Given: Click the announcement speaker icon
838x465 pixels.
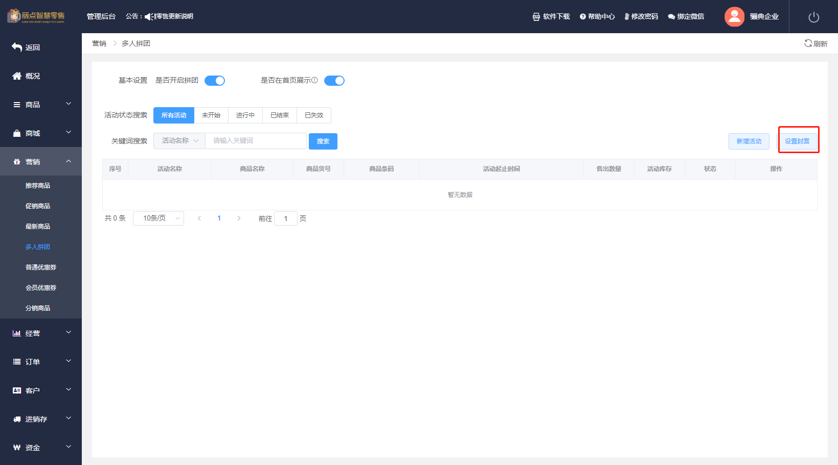Looking at the screenshot, I should (149, 17).
